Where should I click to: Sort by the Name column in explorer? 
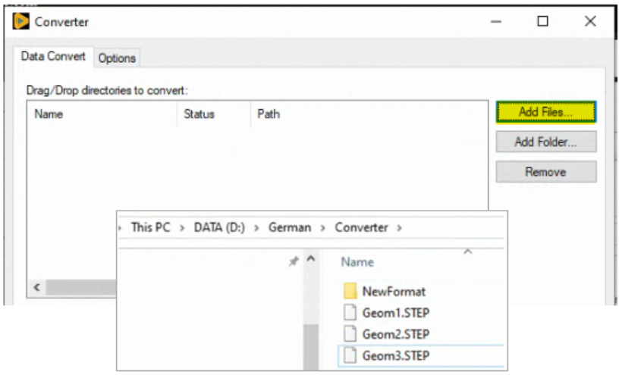357,262
